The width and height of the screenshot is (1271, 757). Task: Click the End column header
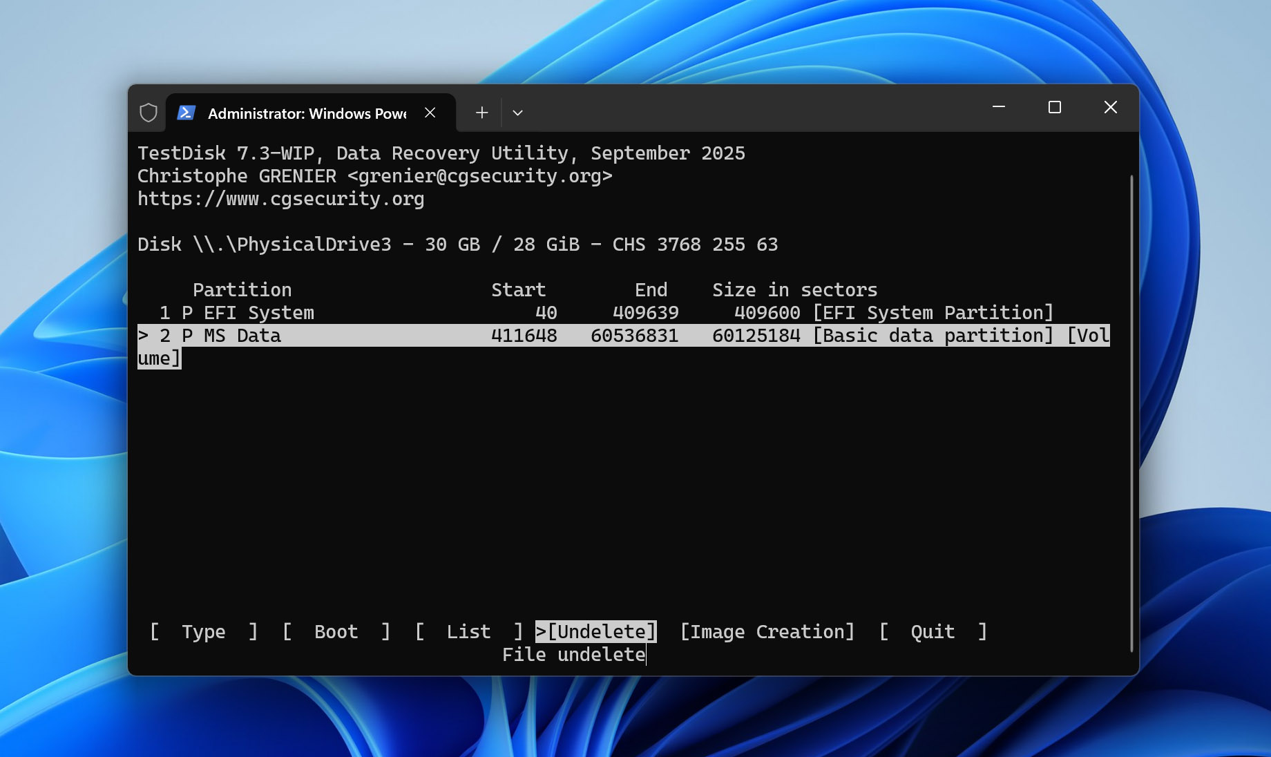(x=651, y=290)
